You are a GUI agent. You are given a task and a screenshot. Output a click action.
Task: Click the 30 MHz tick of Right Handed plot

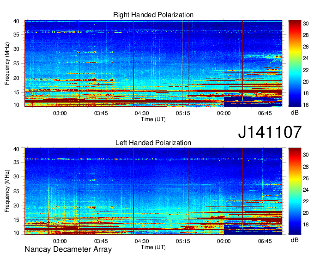pos(16,49)
